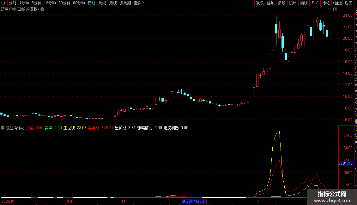The width and height of the screenshot is (357, 205).
Task: Click the 2025年 label on time axis
Action: (8, 201)
